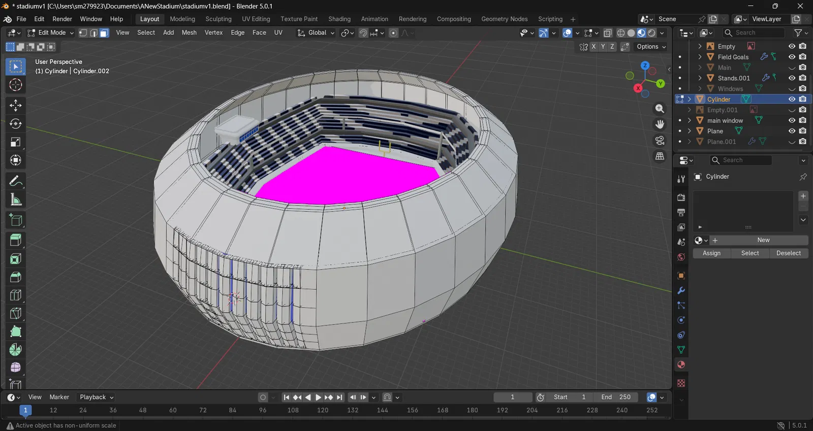Open the Mesh menu in viewport header
Viewport: 813px width, 431px height.
tap(189, 33)
